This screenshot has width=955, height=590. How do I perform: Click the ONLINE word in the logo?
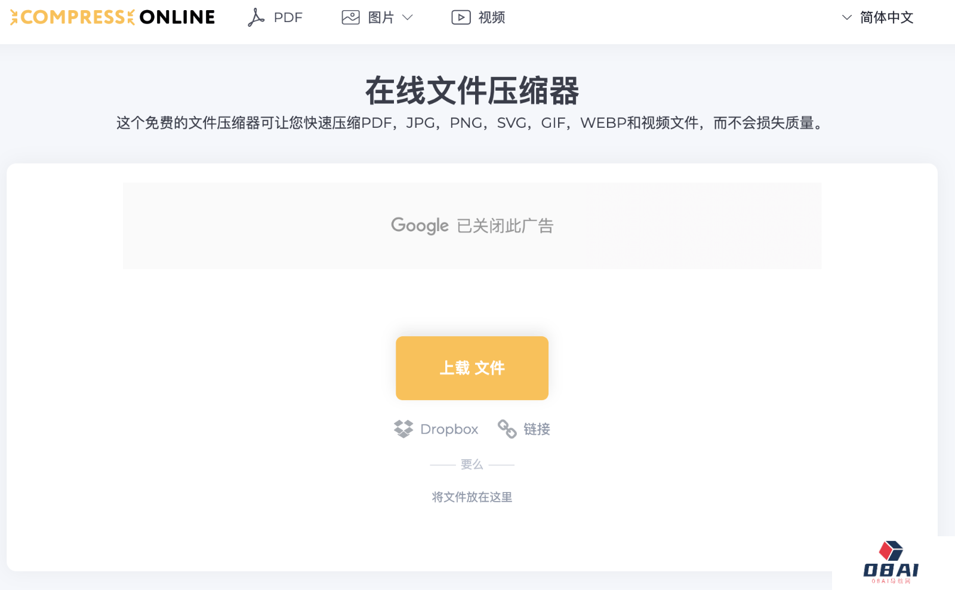click(x=177, y=17)
